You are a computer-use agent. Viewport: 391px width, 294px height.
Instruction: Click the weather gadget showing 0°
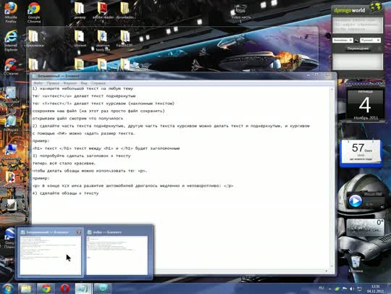click(x=365, y=227)
